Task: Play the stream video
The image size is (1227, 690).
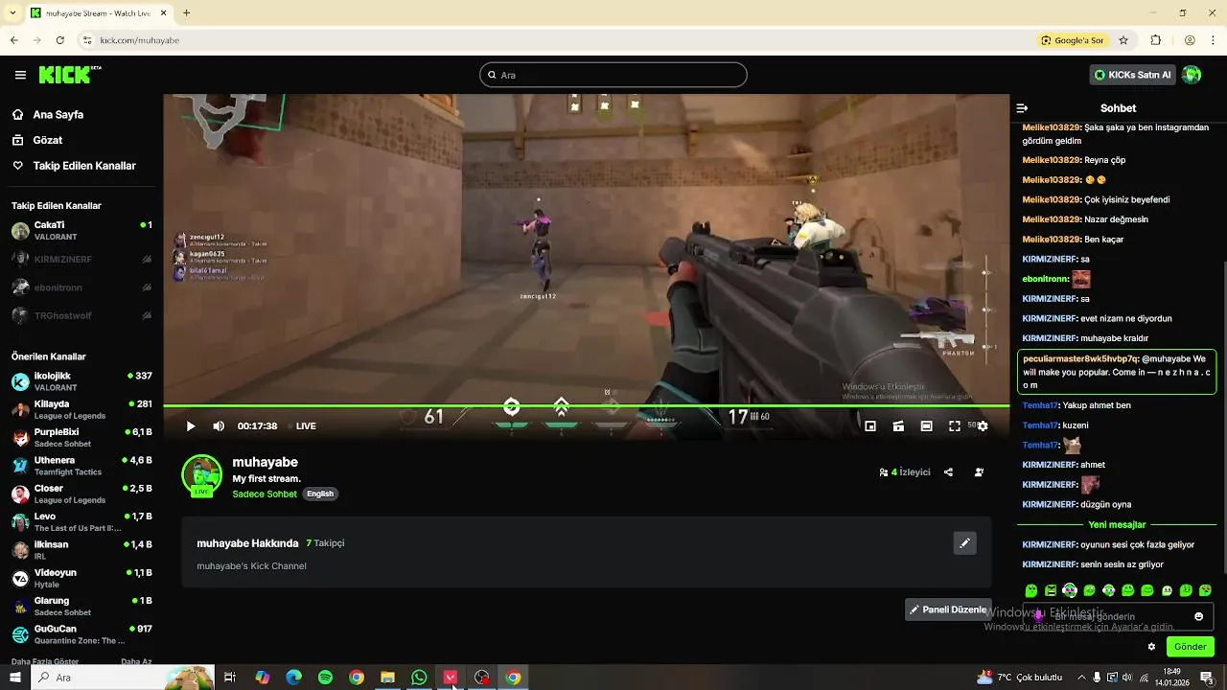Action: tap(190, 426)
